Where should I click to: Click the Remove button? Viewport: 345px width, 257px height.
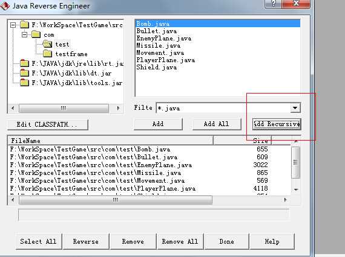coord(133,241)
